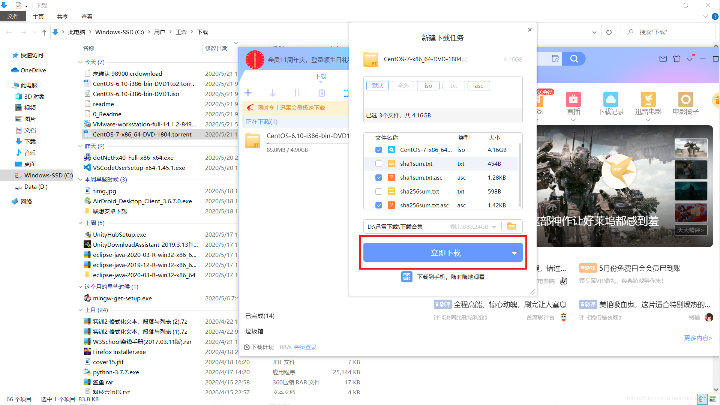Collapse the 昨天 (2) file group
The width and height of the screenshot is (720, 405).
80,146
